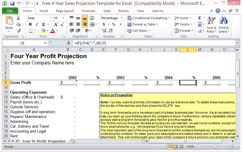This screenshot has height=152, width=242.
Task: Open the Formulas ribbon tab
Action: pyautogui.click(x=89, y=11)
